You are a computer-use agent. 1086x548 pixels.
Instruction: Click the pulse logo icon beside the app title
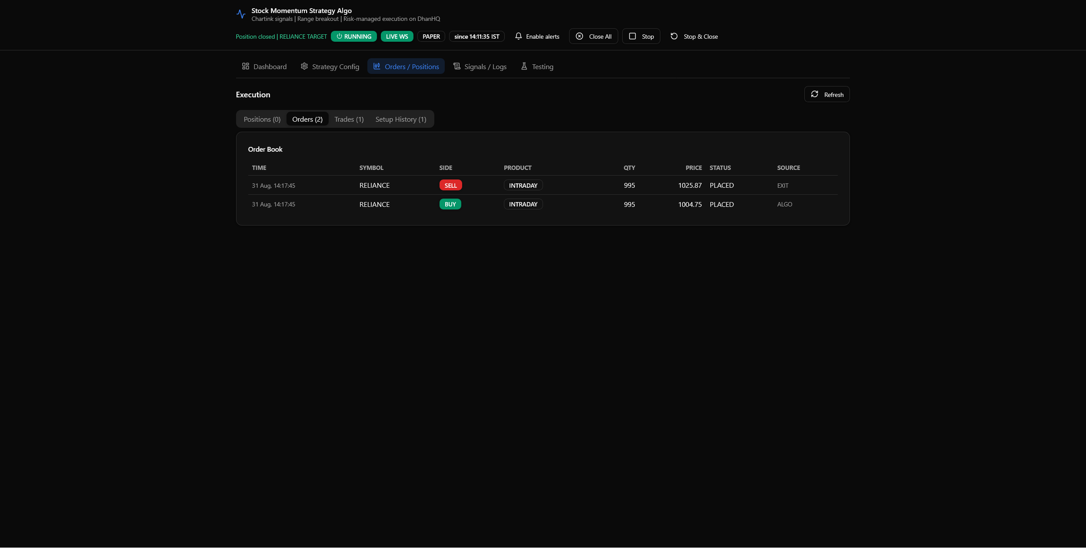point(241,14)
